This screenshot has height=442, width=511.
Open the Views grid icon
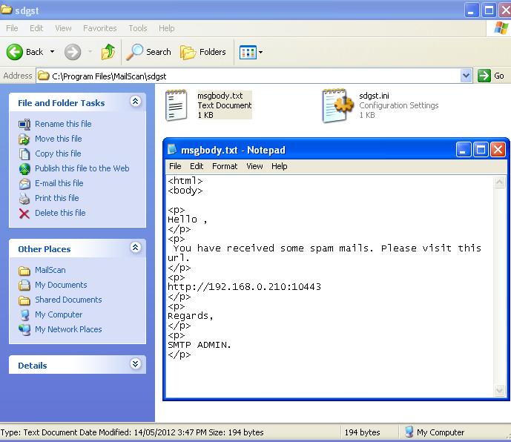248,52
